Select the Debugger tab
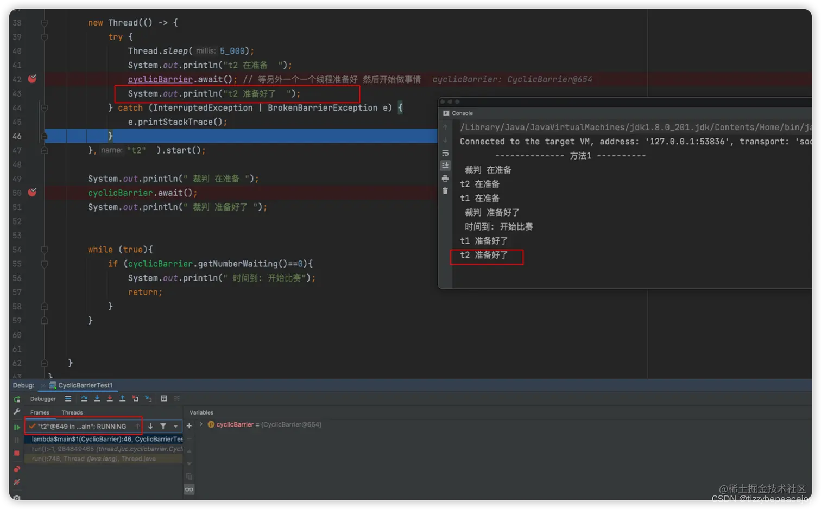This screenshot has width=821, height=509. 43,399
